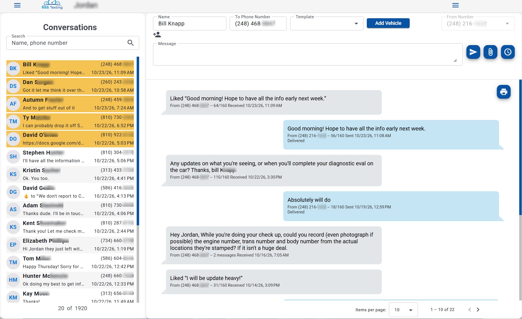This screenshot has height=319, width=522.
Task: Select the BK avatar for Bill
Action: click(x=13, y=69)
